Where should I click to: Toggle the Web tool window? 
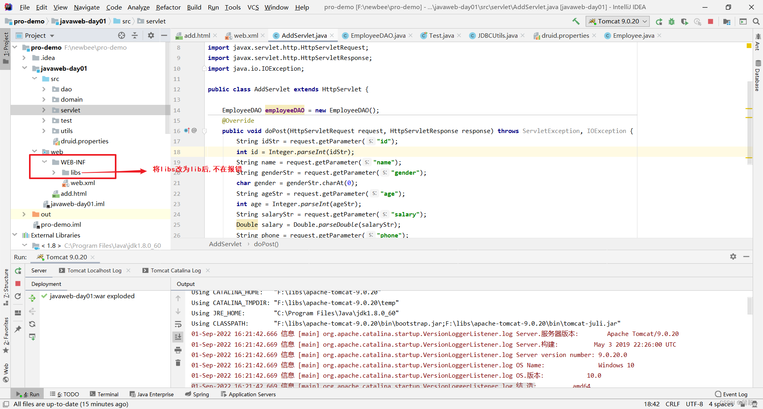tap(6, 372)
